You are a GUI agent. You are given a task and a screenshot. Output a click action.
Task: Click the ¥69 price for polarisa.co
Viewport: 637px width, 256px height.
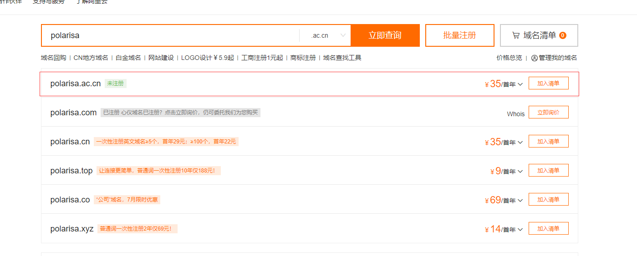(493, 200)
